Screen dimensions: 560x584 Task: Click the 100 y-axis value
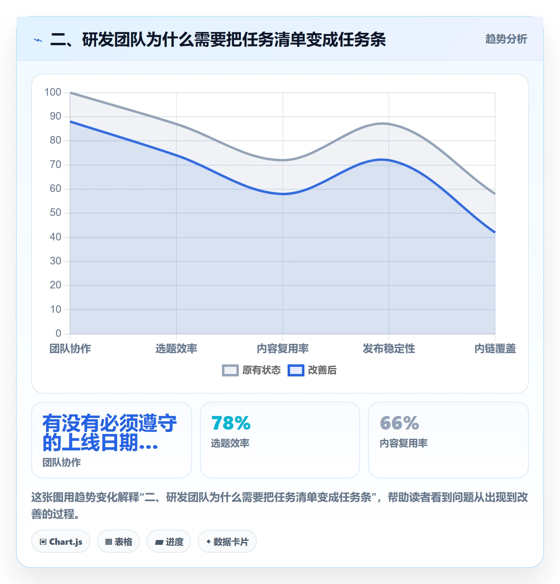tap(53, 92)
